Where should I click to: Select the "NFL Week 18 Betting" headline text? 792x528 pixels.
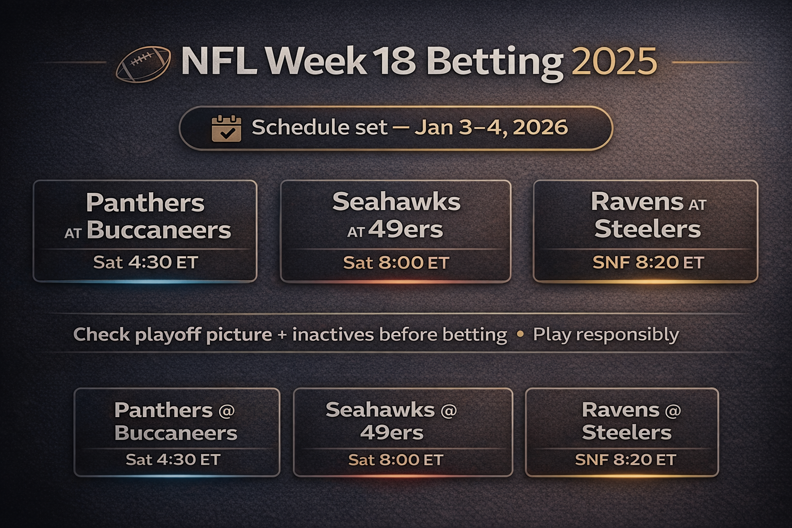[372, 62]
